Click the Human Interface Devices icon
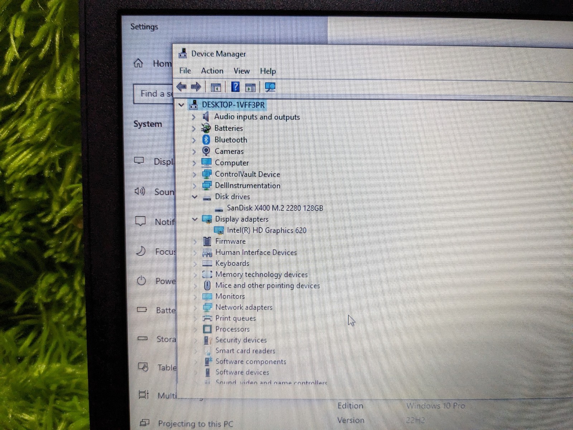The image size is (573, 430). click(x=207, y=253)
